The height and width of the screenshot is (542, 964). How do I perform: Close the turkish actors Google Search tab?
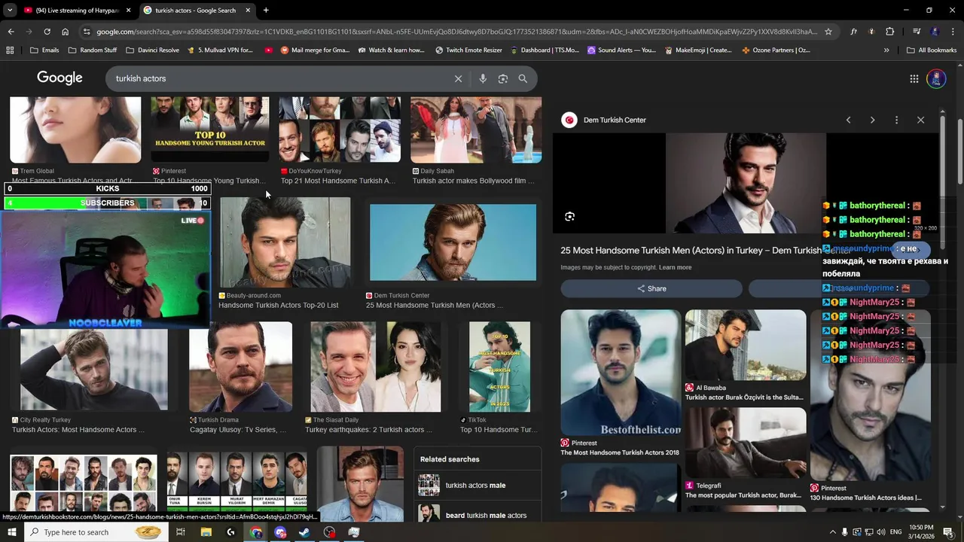coord(248,11)
